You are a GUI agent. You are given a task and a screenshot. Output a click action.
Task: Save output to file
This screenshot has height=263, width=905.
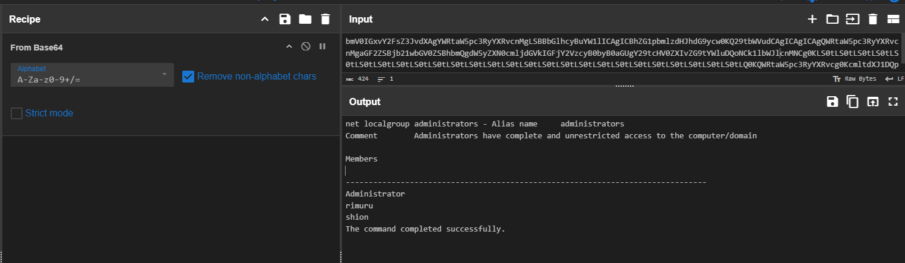(833, 102)
